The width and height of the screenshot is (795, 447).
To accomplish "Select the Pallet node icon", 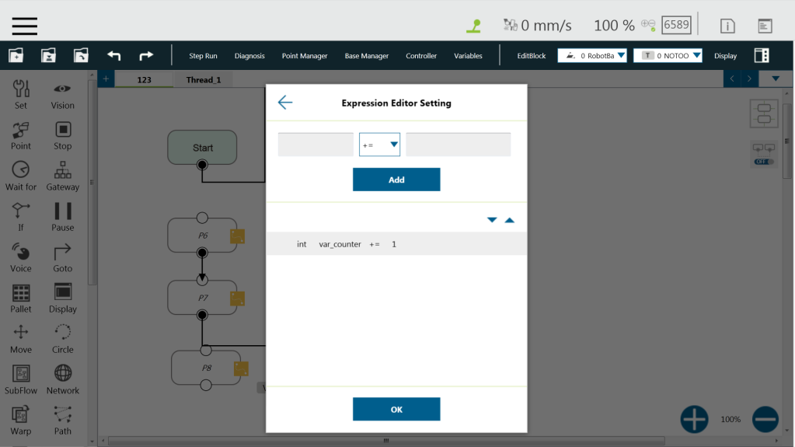I will [21, 294].
